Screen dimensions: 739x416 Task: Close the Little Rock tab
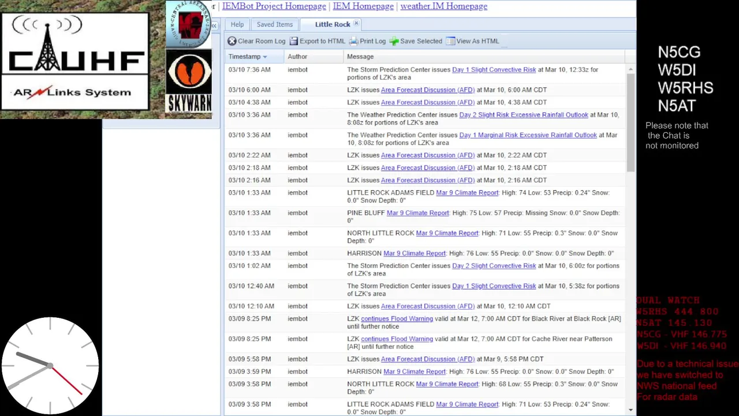[x=356, y=24]
